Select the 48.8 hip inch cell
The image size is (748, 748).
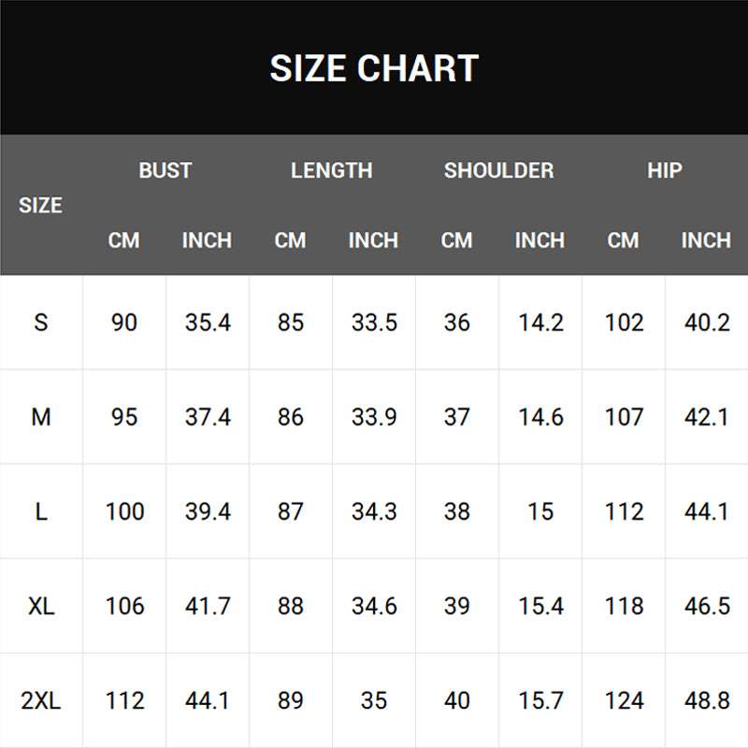[x=707, y=700]
